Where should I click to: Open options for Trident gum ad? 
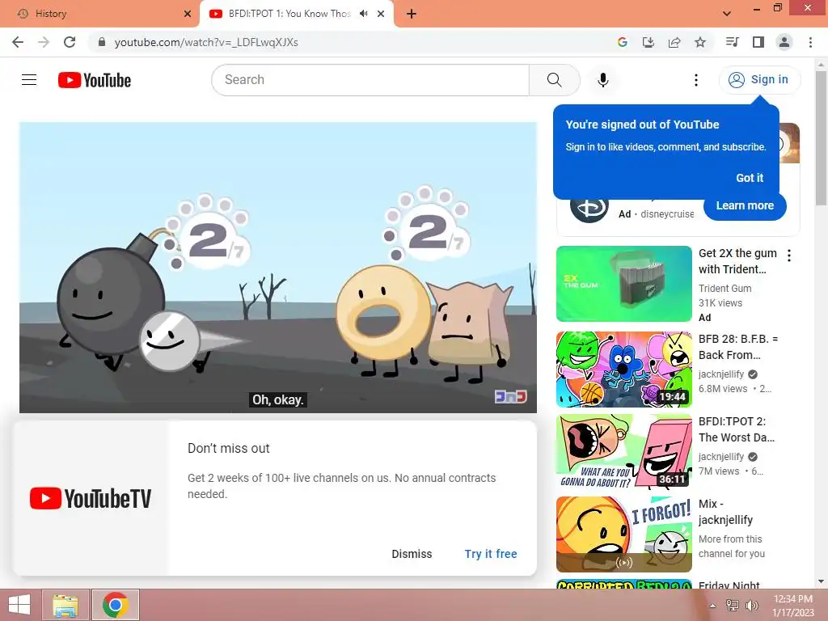pyautogui.click(x=789, y=256)
